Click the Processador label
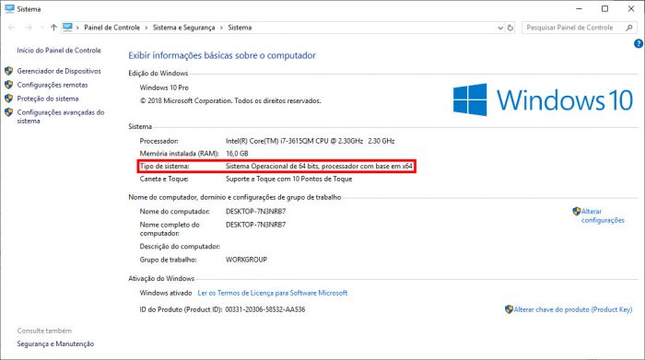Image resolution: width=645 pixels, height=360 pixels. click(x=158, y=141)
